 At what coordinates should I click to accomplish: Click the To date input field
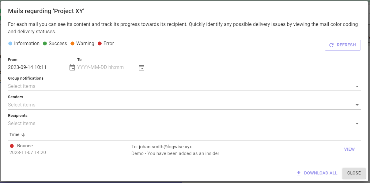click(x=107, y=67)
